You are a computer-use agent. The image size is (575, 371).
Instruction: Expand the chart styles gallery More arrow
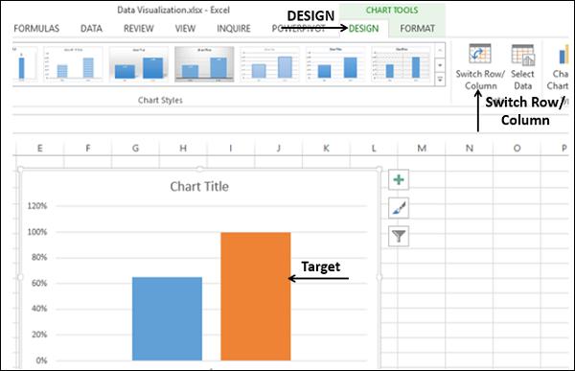pos(440,79)
